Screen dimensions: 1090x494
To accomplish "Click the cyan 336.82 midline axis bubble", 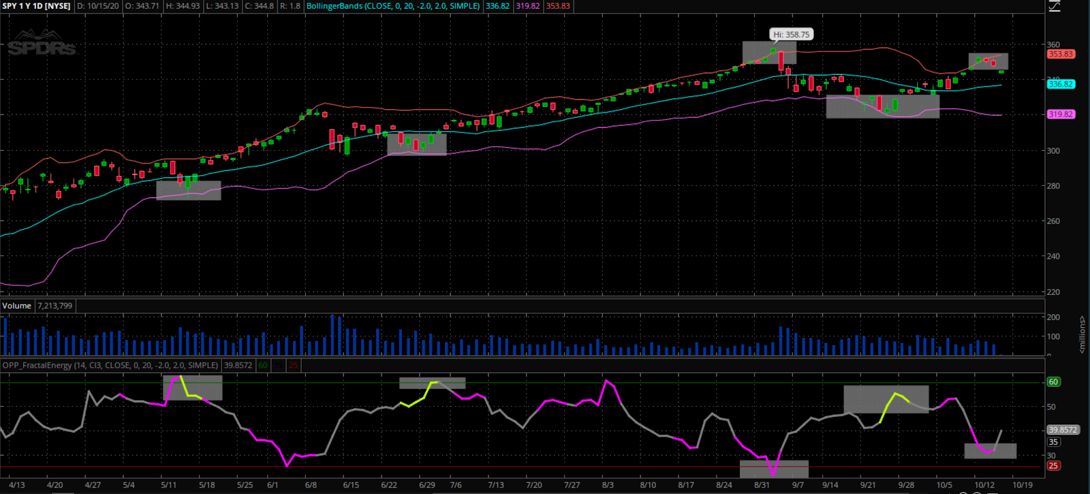I will (x=1061, y=84).
